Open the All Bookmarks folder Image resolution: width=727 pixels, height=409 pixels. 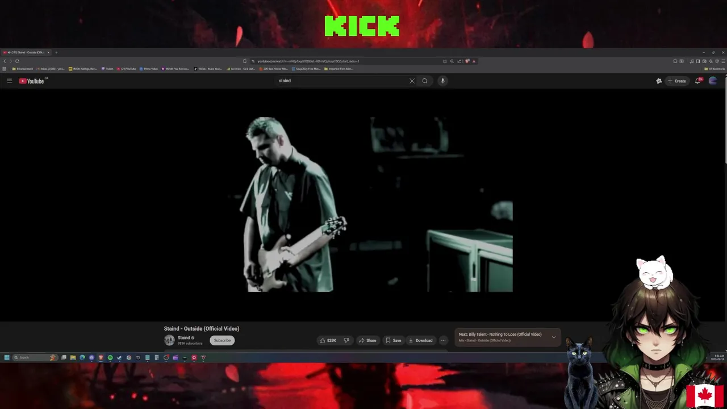coord(715,69)
